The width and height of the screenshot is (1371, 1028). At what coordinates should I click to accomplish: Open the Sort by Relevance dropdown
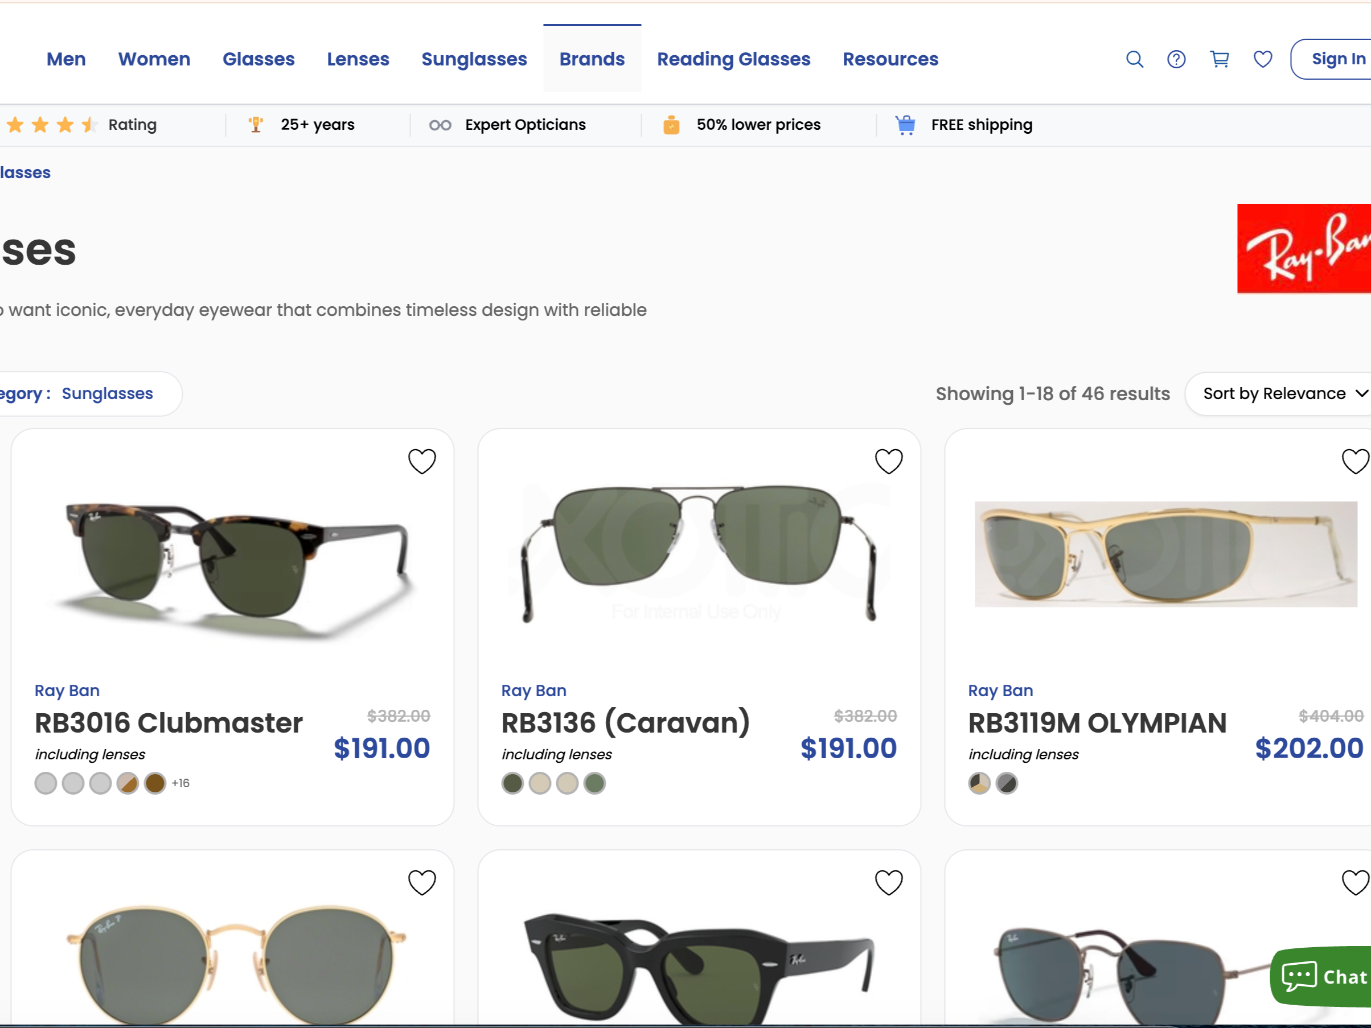pyautogui.click(x=1278, y=393)
